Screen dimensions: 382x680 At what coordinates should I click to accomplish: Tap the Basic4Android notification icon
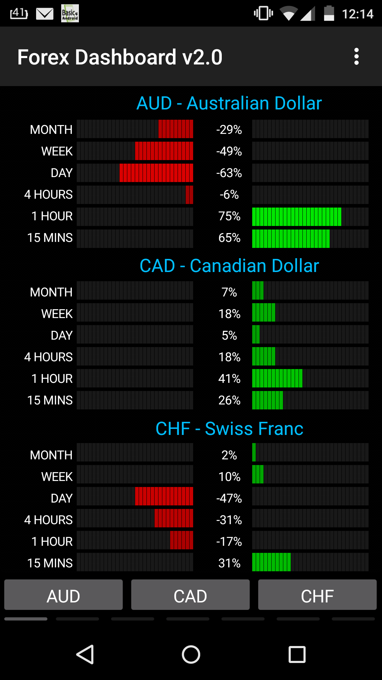[70, 13]
